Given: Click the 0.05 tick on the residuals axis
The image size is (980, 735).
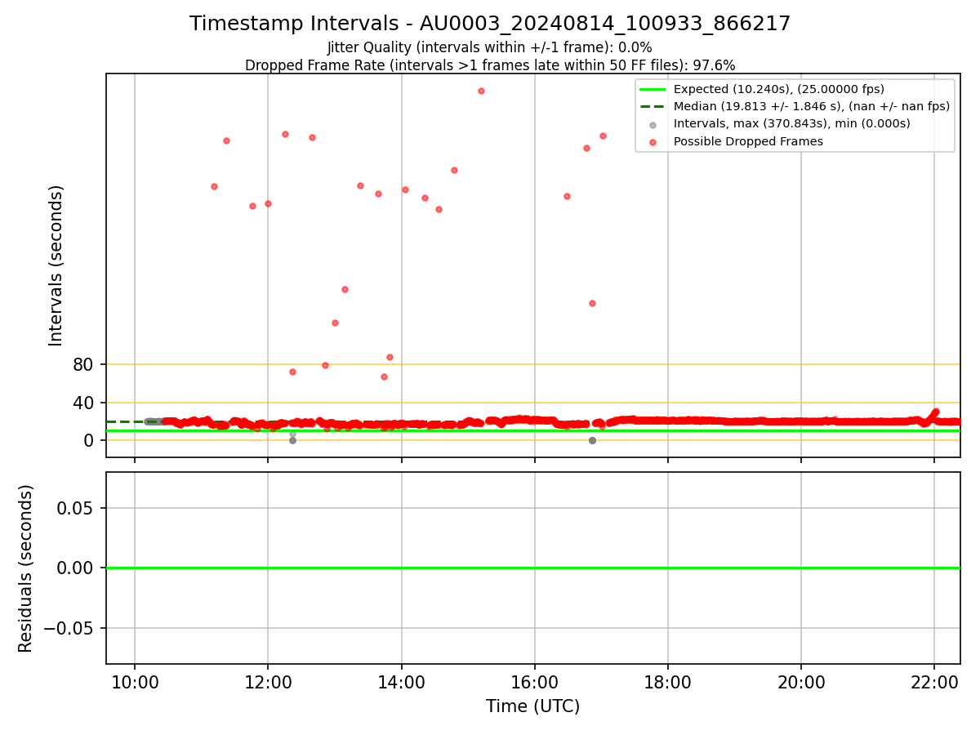Looking at the screenshot, I should click(76, 508).
